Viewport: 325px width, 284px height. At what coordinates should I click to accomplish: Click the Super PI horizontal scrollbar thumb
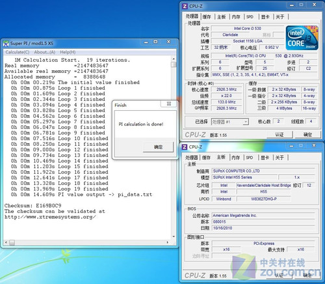(12, 242)
